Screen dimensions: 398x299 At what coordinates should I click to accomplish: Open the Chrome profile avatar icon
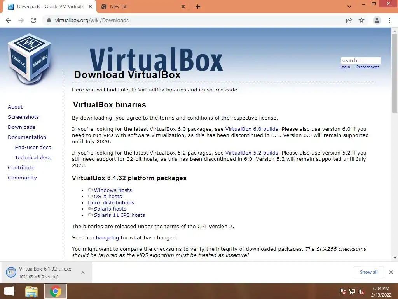[377, 20]
